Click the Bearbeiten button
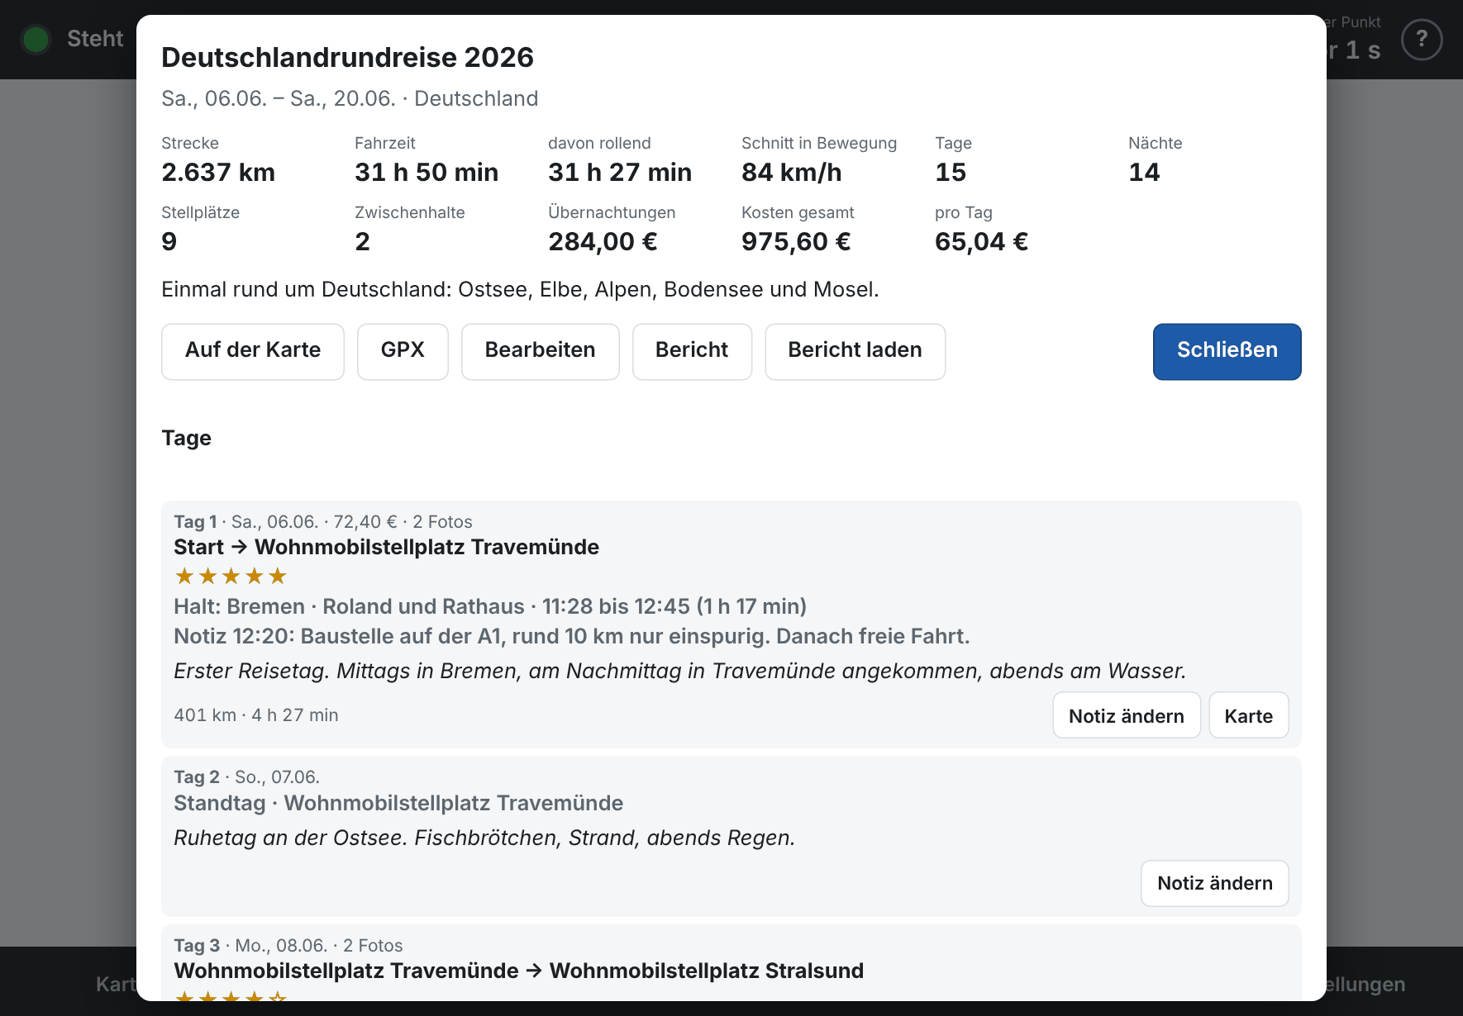 540,351
